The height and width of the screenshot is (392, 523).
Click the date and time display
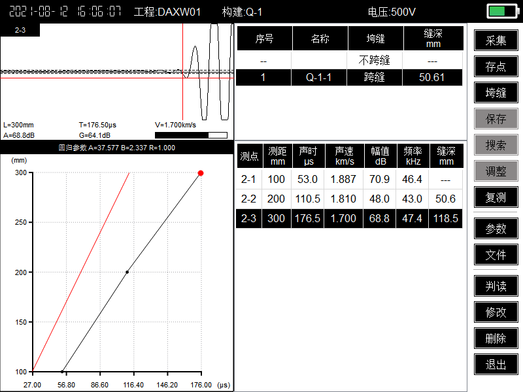(x=65, y=12)
